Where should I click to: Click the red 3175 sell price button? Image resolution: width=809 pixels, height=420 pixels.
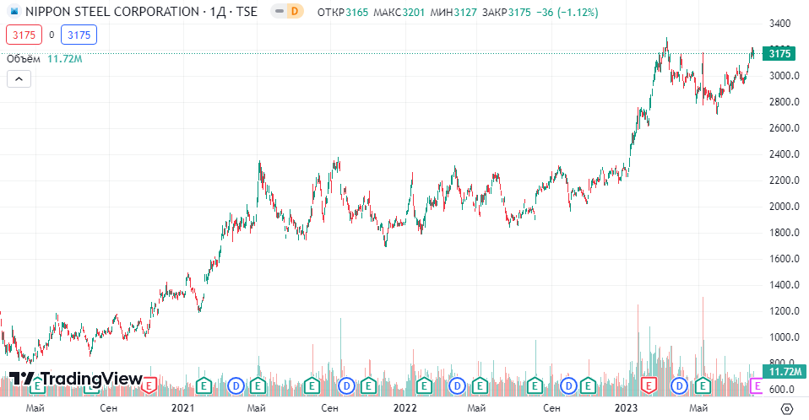tap(24, 35)
